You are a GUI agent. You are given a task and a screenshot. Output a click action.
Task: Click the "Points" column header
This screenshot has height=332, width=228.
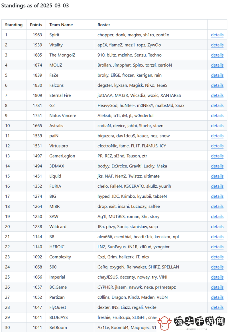(36, 25)
